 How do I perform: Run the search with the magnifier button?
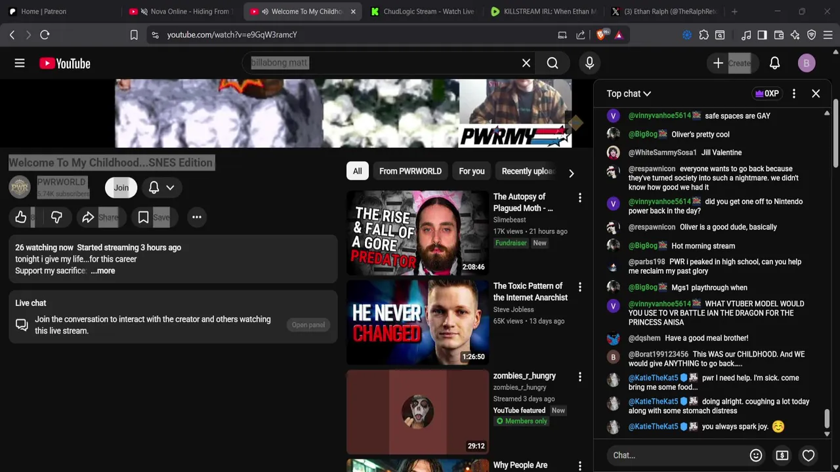pos(553,63)
